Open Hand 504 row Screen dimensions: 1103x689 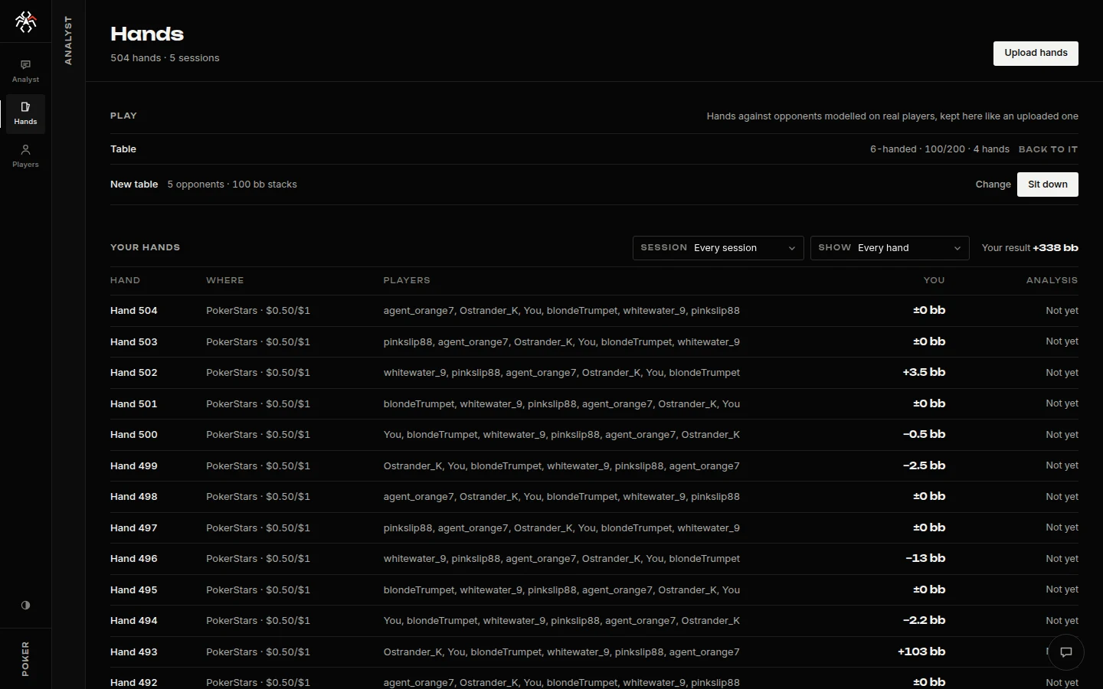(594, 311)
